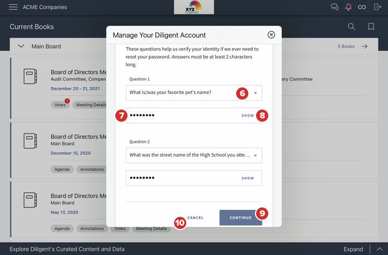Show the Question 2 answer
The height and width of the screenshot is (255, 388).
tap(248, 178)
